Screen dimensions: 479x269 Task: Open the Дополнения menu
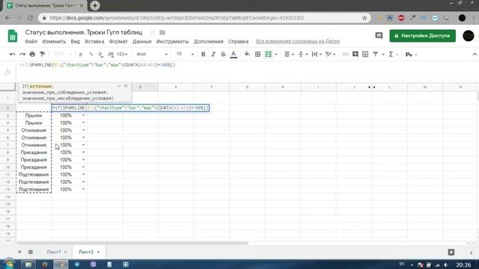pyautogui.click(x=209, y=42)
